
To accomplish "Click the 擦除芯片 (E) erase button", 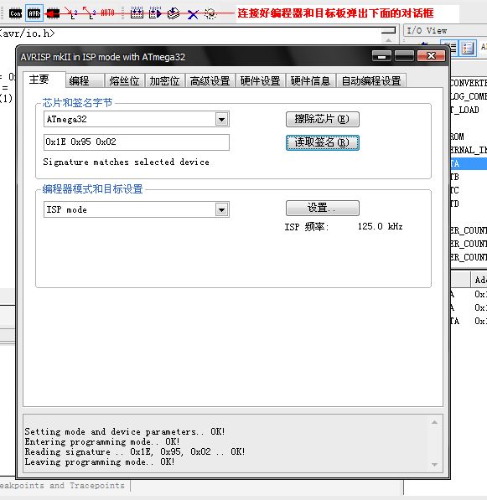I will pyautogui.click(x=323, y=119).
